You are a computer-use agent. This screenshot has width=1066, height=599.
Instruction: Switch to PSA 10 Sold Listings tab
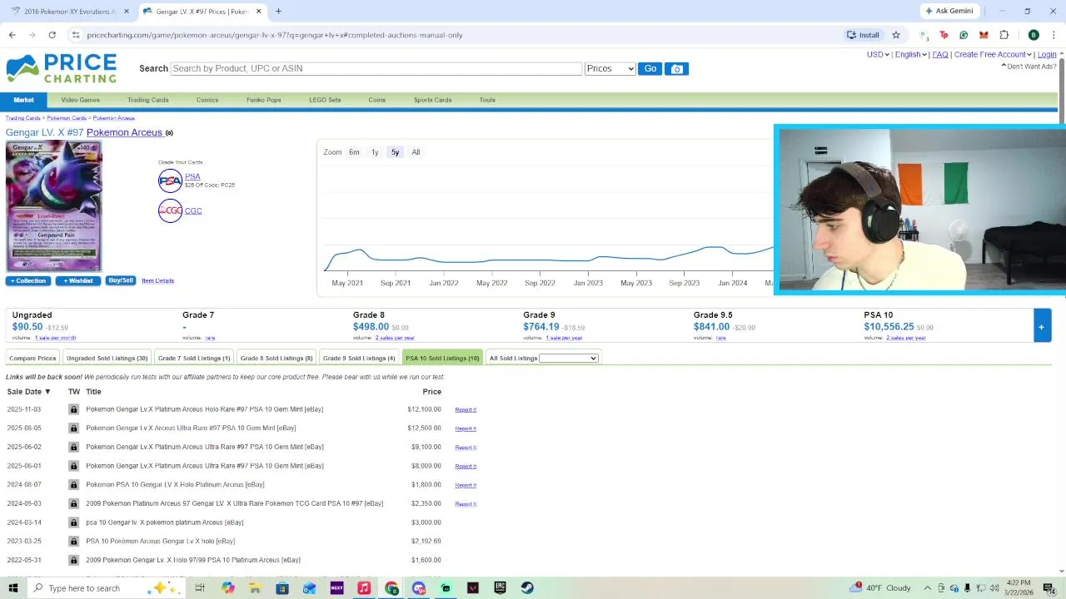442,359
